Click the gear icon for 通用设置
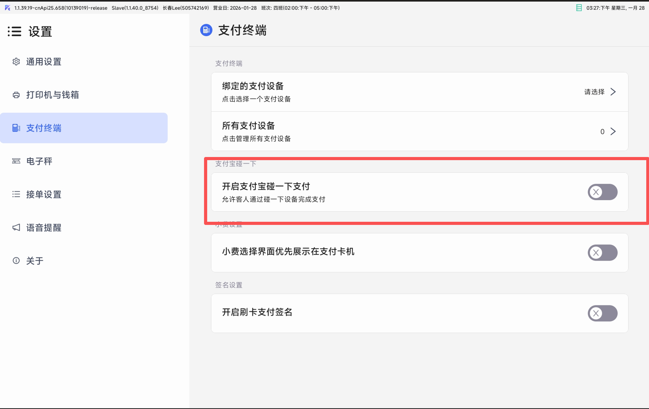Viewport: 649px width, 409px height. click(x=16, y=62)
